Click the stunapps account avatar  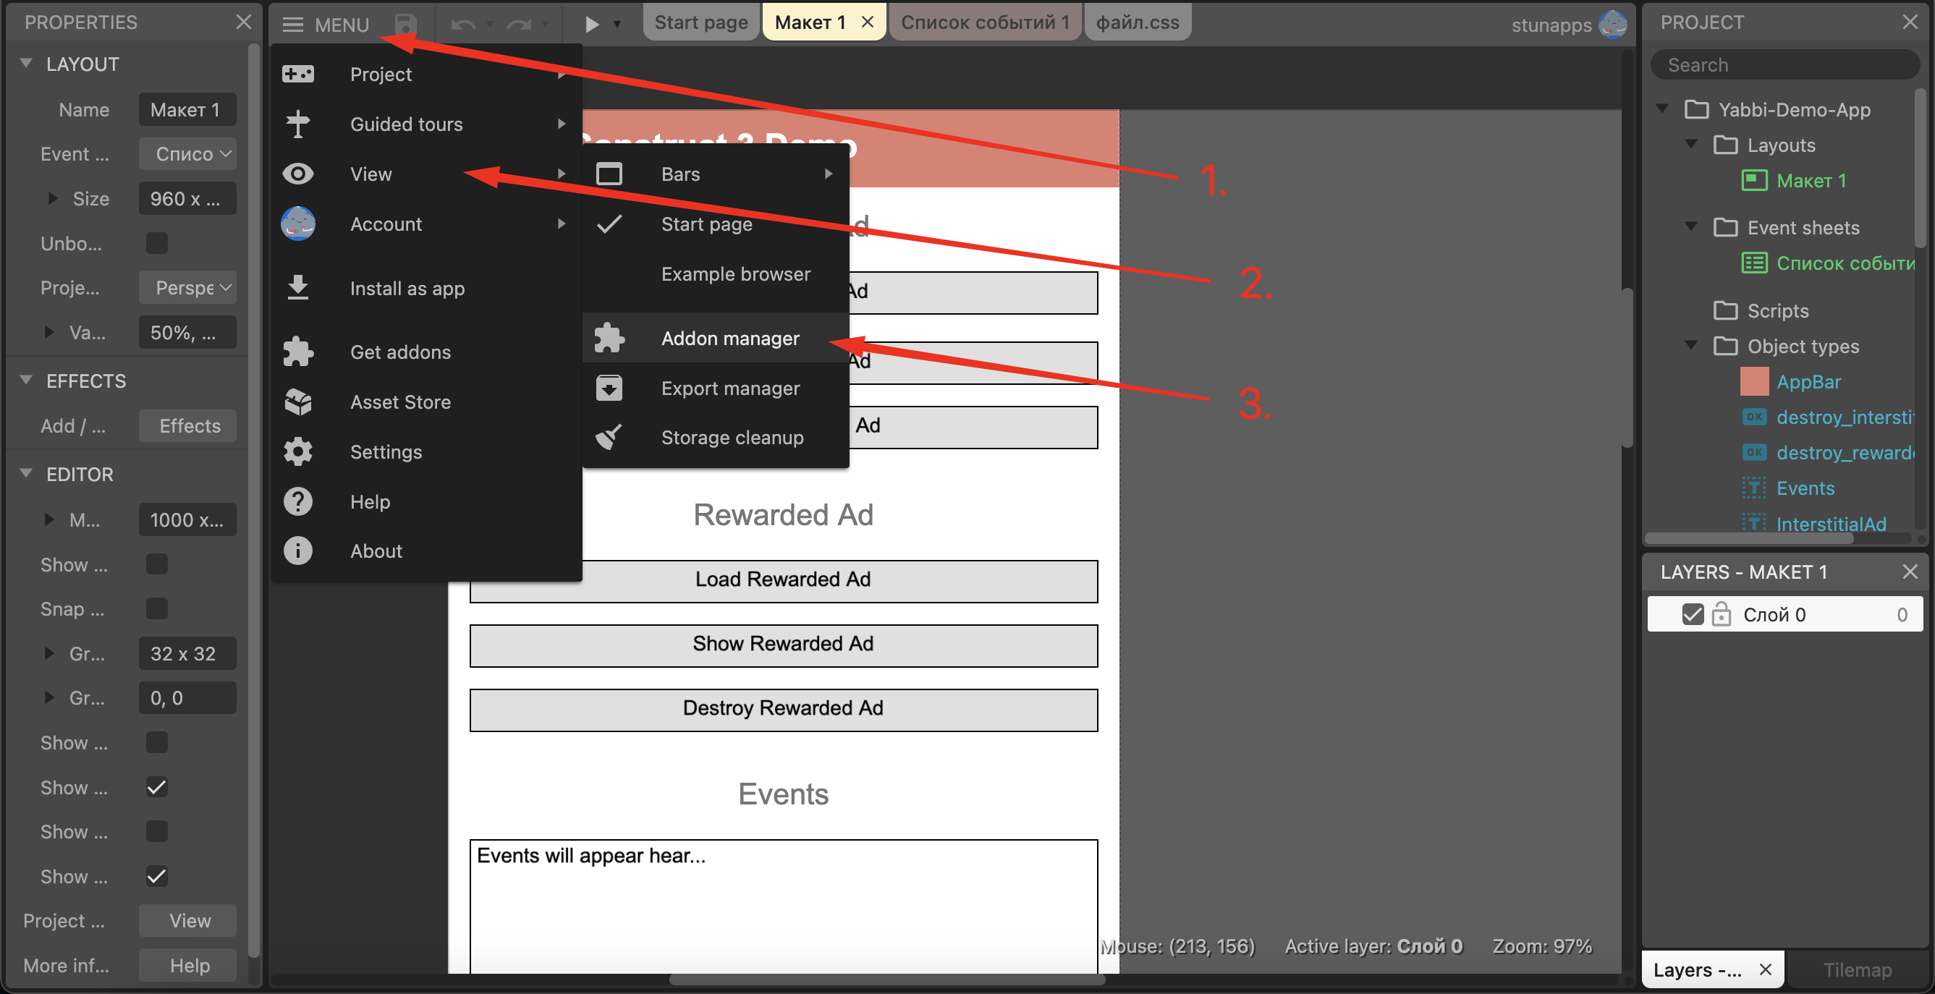1612,24
